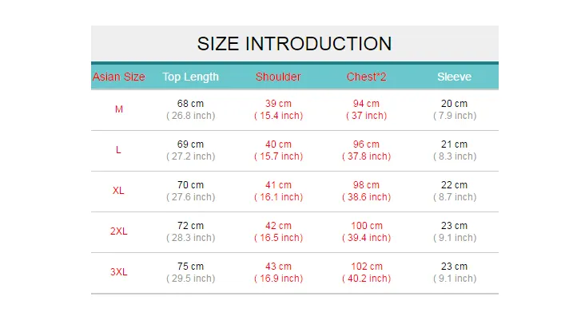577x328 pixels.
Task: Click the Chest*2 column header
Action: click(367, 77)
